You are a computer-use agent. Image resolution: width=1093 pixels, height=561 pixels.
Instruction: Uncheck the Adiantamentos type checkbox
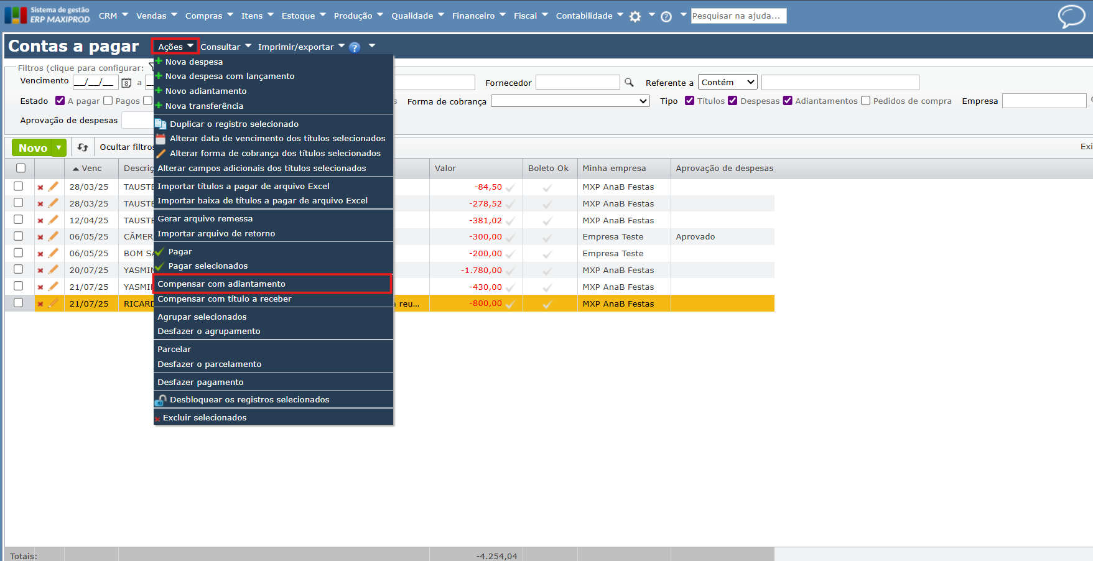pyautogui.click(x=788, y=101)
